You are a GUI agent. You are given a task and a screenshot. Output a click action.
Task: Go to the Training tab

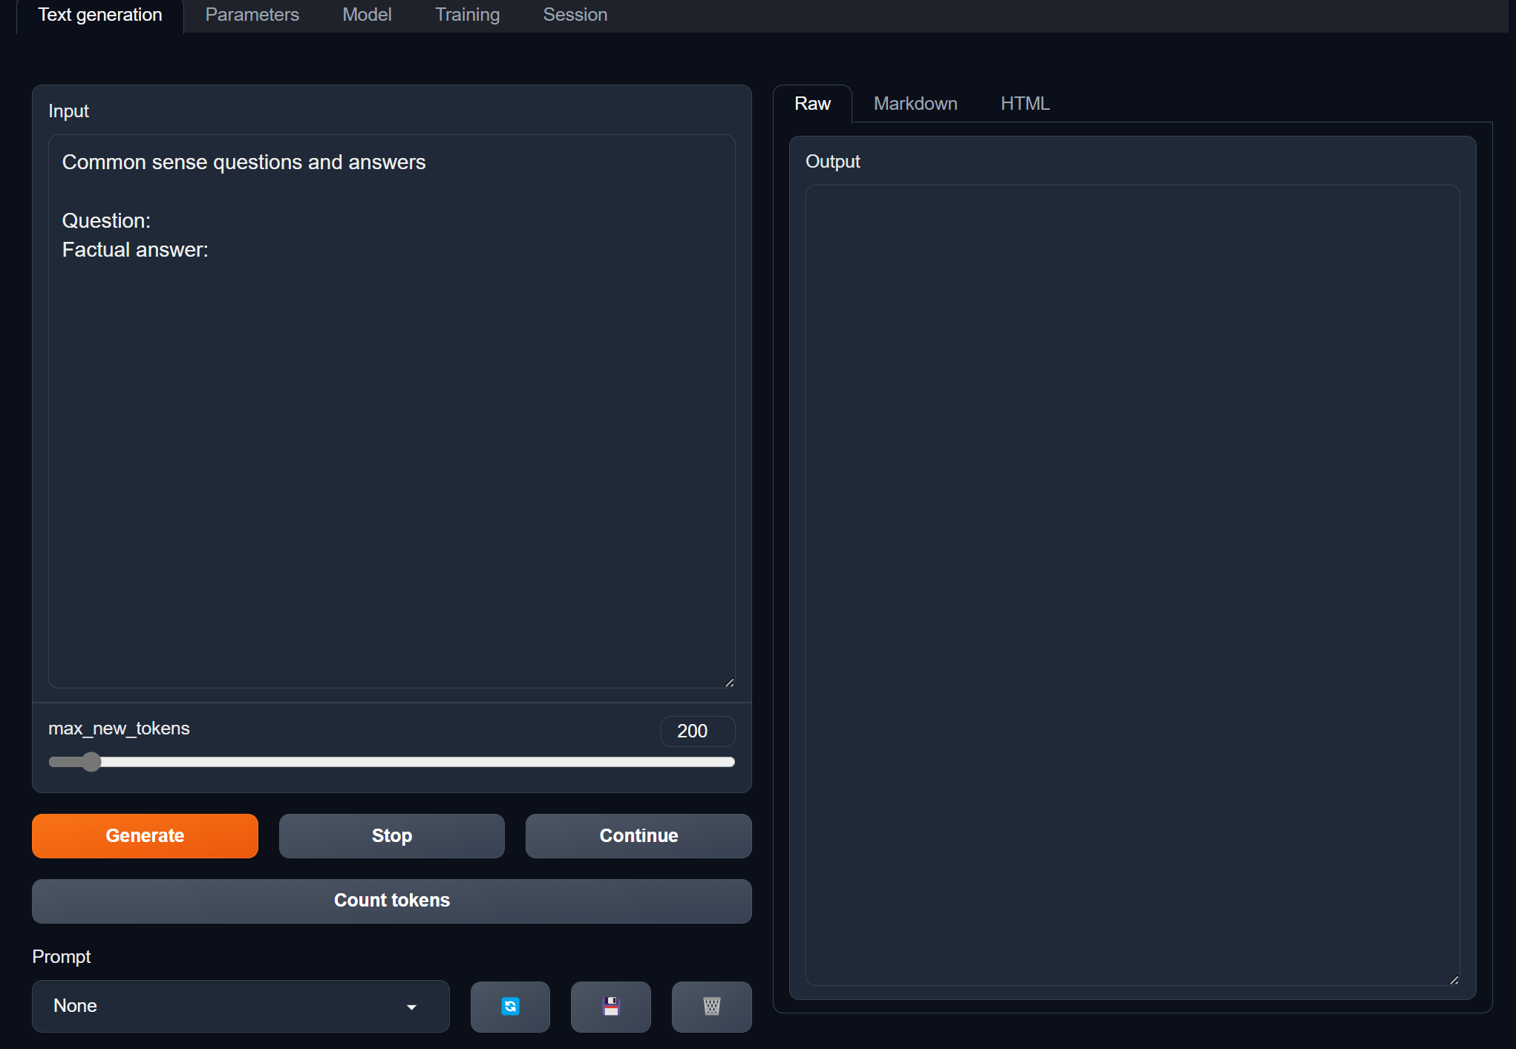(x=467, y=15)
